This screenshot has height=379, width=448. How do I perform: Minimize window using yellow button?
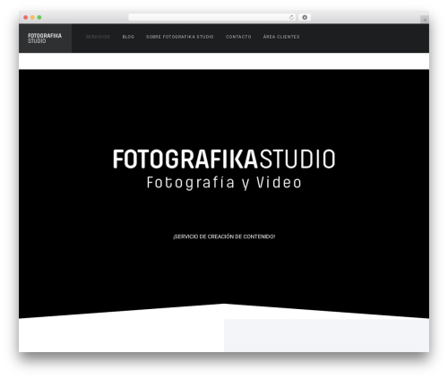pos(32,17)
